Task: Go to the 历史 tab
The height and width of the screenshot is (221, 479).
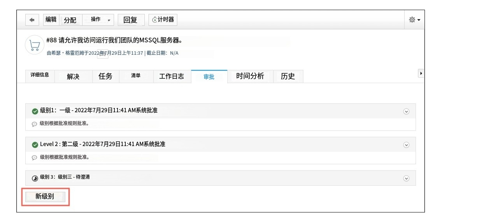Action: (288, 76)
